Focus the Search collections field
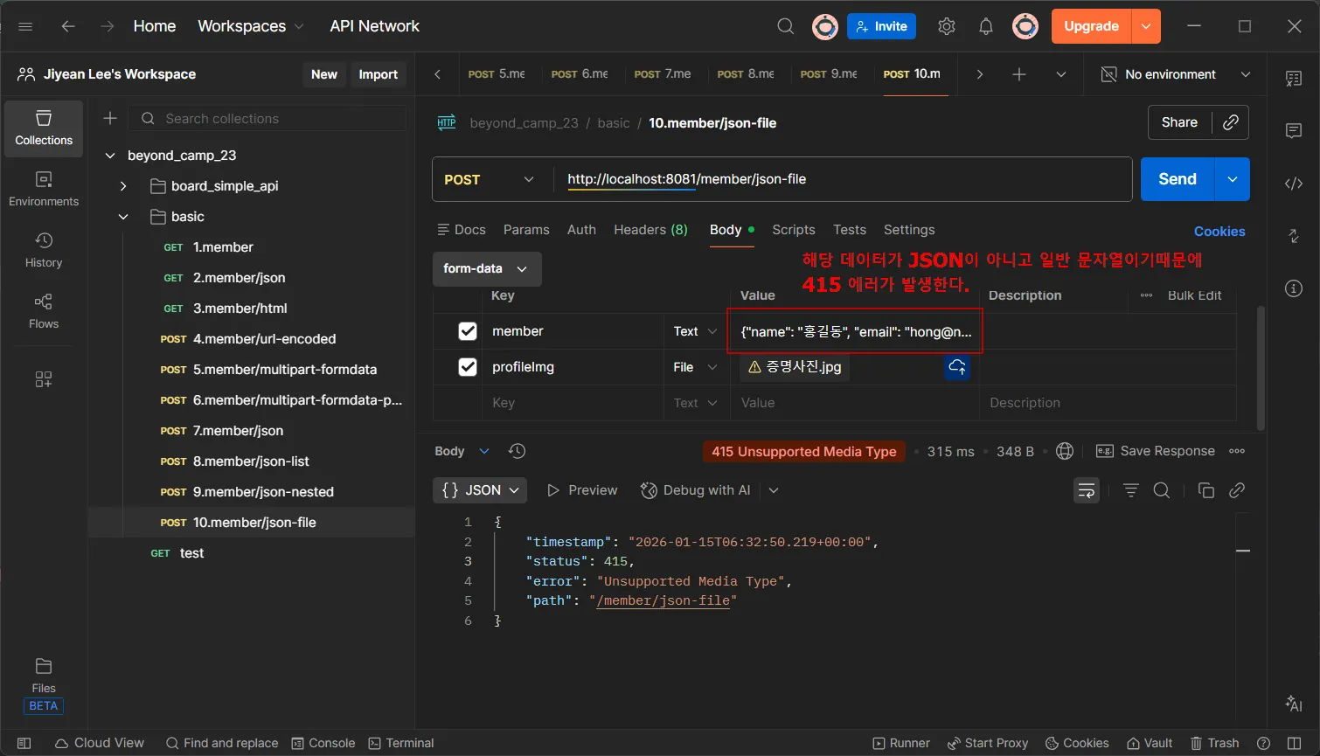Image resolution: width=1320 pixels, height=756 pixels. (x=267, y=118)
